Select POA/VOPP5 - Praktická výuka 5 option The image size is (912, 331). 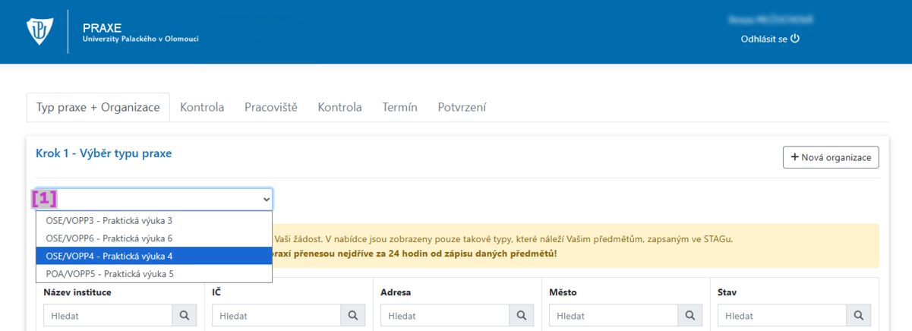coord(109,273)
